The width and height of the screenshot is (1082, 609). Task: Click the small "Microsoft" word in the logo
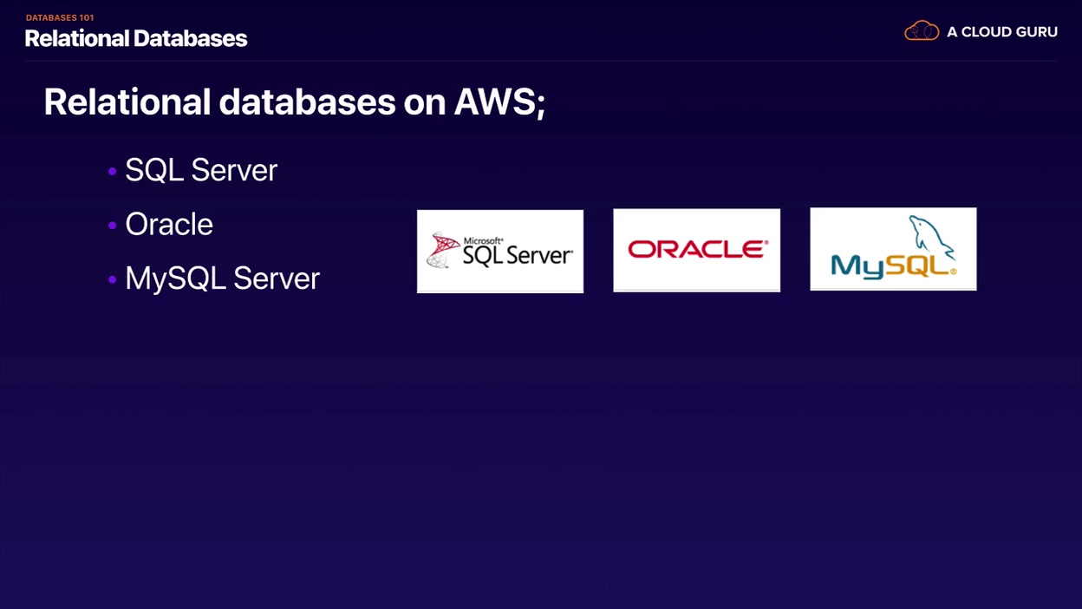point(483,241)
